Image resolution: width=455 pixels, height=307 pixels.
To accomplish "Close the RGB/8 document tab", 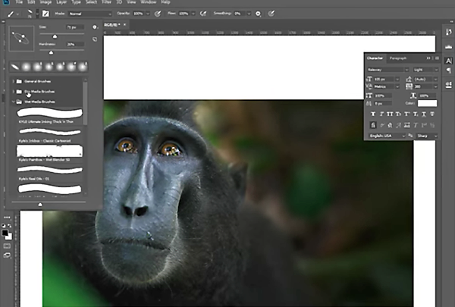I will click(x=124, y=25).
